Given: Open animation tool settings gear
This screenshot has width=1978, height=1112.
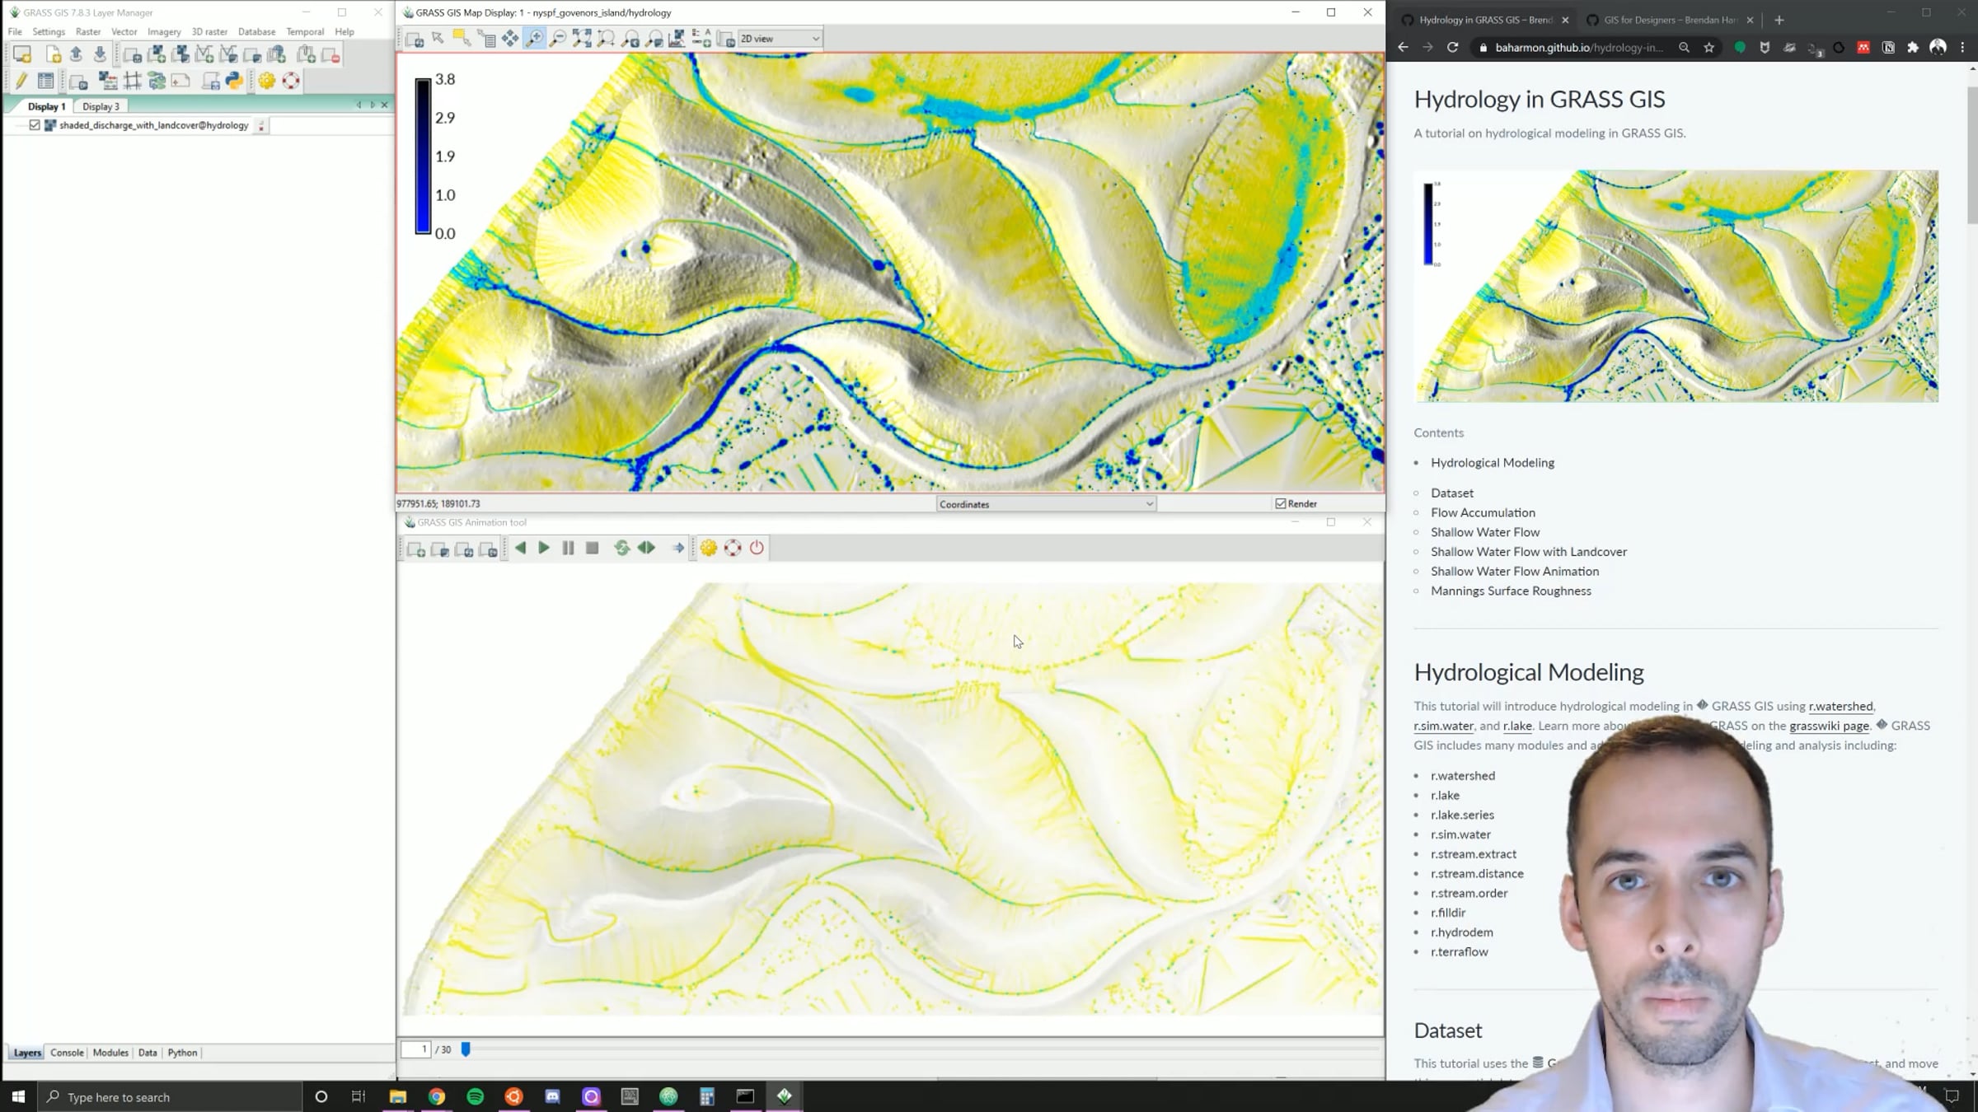Looking at the screenshot, I should [x=709, y=548].
